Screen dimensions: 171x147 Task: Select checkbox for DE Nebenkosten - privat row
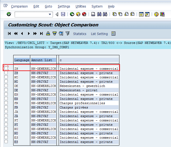[x=6, y=90]
